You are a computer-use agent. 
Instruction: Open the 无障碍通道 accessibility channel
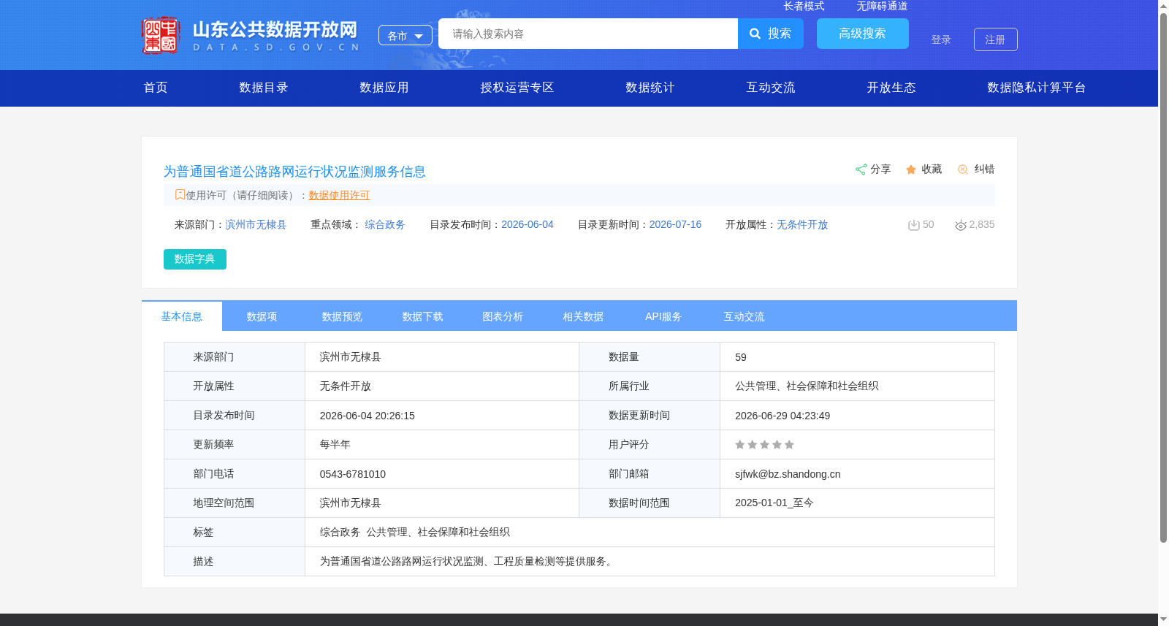(x=883, y=6)
